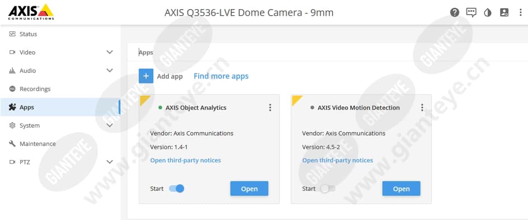Toggle the contrast theme icon
The width and height of the screenshot is (528, 220).
pyautogui.click(x=488, y=12)
